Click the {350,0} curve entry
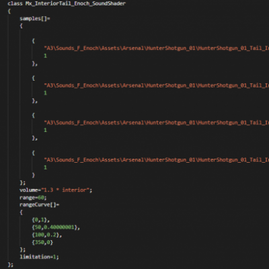Screen dimensions: 269x269 [x=42, y=242]
